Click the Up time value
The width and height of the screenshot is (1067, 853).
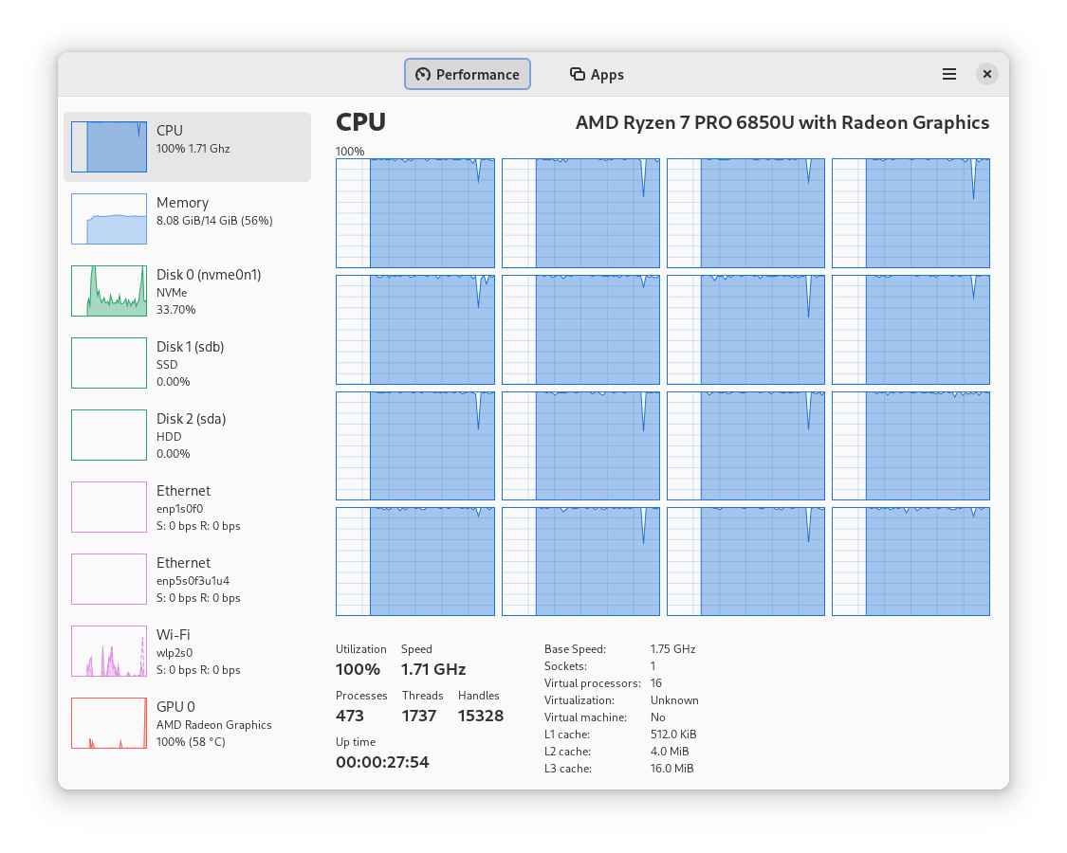click(x=382, y=762)
